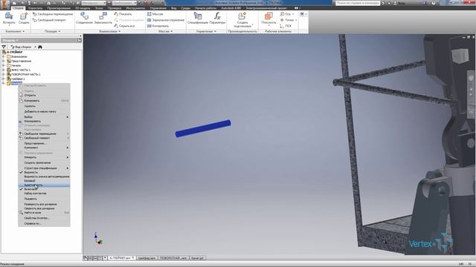Screen dimensions: 476x267
Task: Switch to the Проектирование ribbon tab
Action: pyautogui.click(x=59, y=8)
